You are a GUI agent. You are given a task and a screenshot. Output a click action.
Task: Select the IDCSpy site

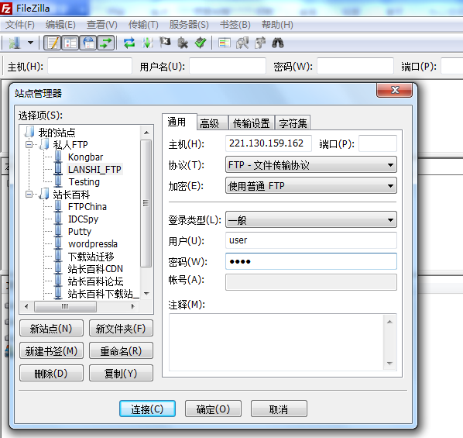click(84, 219)
